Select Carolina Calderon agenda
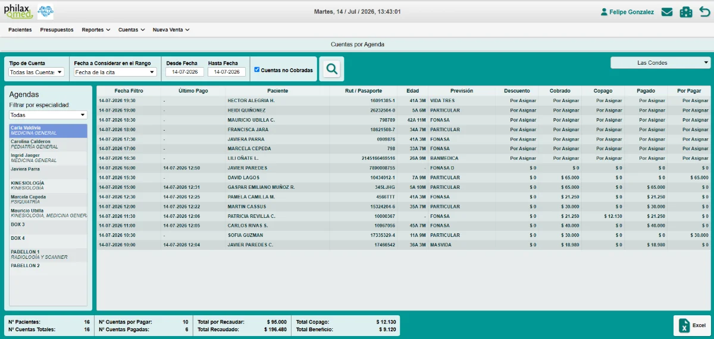714x339 pixels. point(48,144)
